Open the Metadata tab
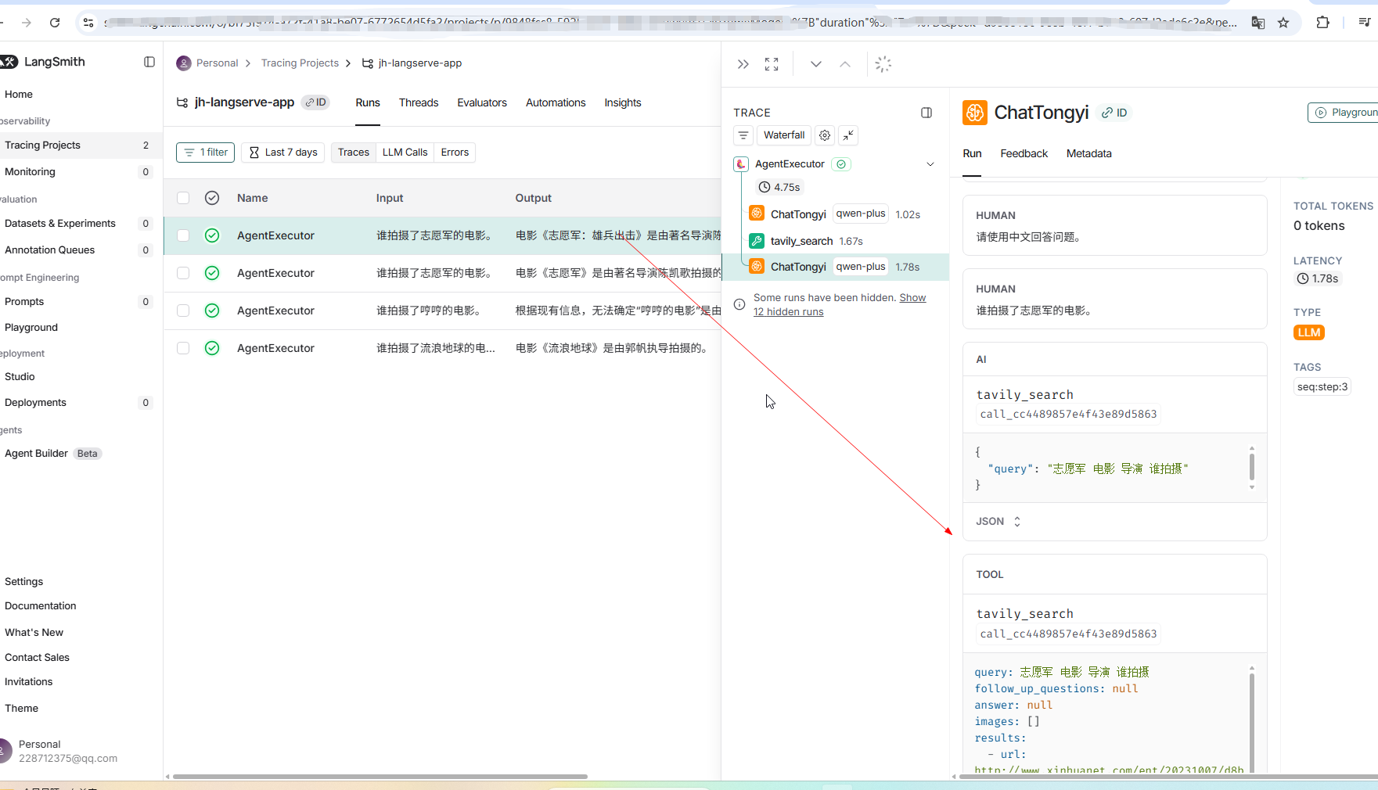This screenshot has height=790, width=1378. coord(1088,154)
